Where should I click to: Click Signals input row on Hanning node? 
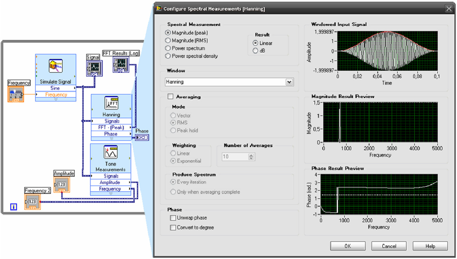point(112,121)
